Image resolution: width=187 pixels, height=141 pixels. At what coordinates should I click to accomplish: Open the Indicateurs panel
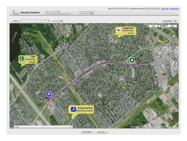167,21
